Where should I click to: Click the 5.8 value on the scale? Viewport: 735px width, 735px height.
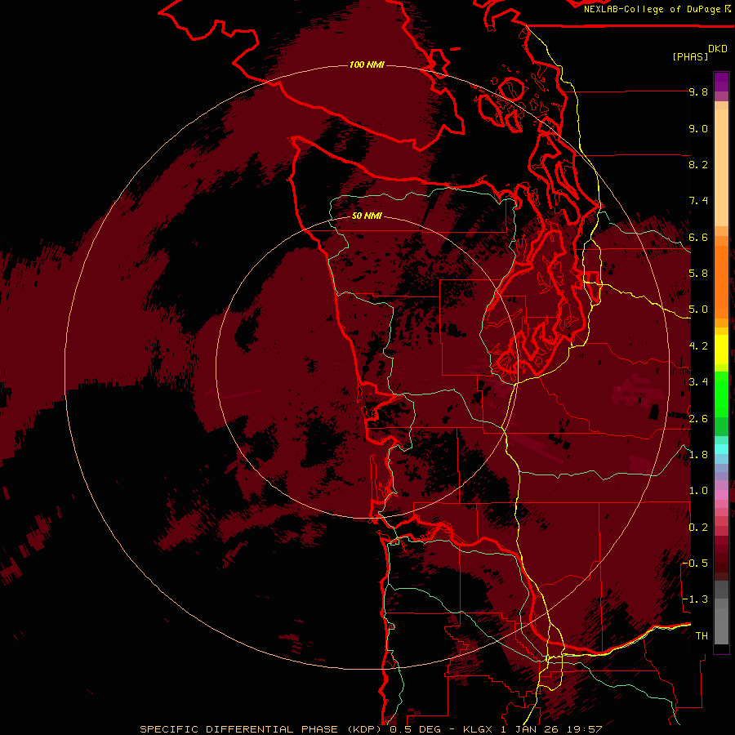[x=698, y=274]
